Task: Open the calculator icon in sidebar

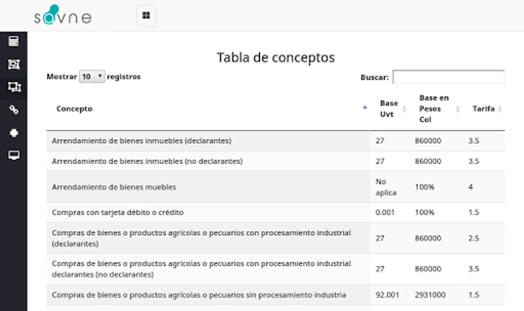Action: click(13, 41)
